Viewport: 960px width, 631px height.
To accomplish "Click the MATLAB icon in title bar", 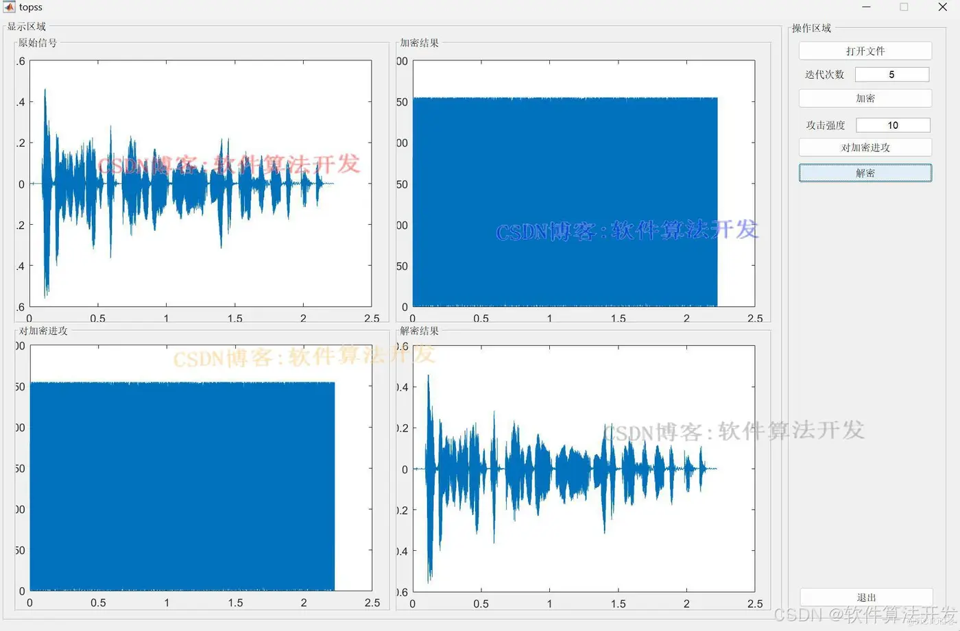I will (x=9, y=7).
